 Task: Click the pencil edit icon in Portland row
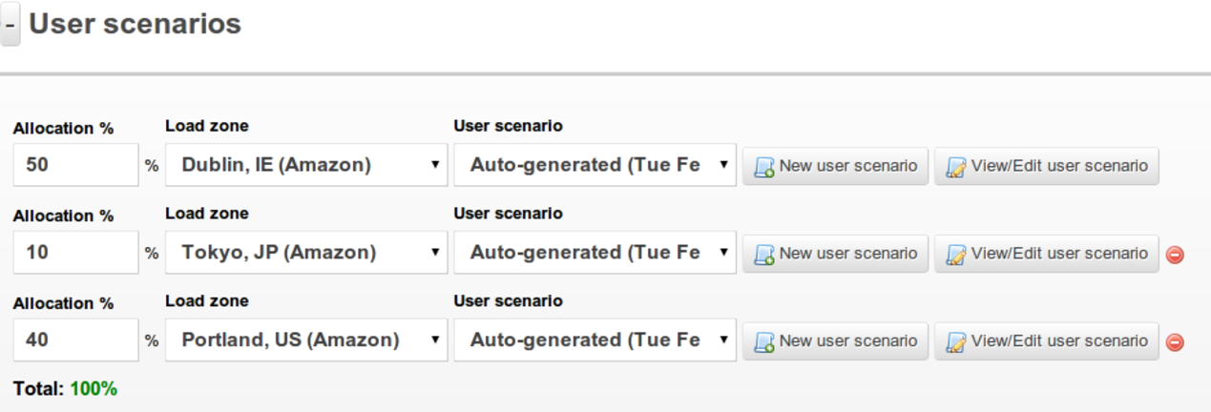point(955,342)
